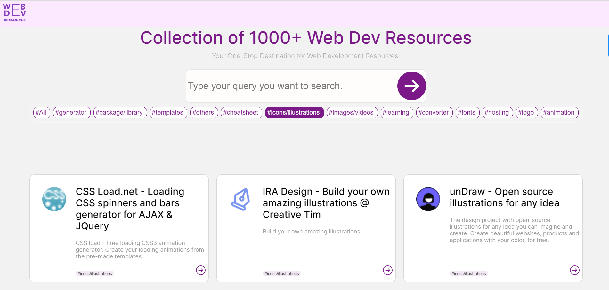Open CSS Load.net card arrow icon

click(201, 270)
